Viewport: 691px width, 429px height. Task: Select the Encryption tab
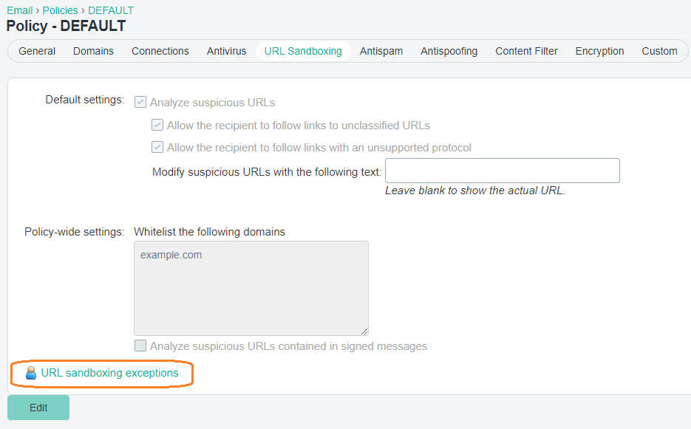click(599, 51)
